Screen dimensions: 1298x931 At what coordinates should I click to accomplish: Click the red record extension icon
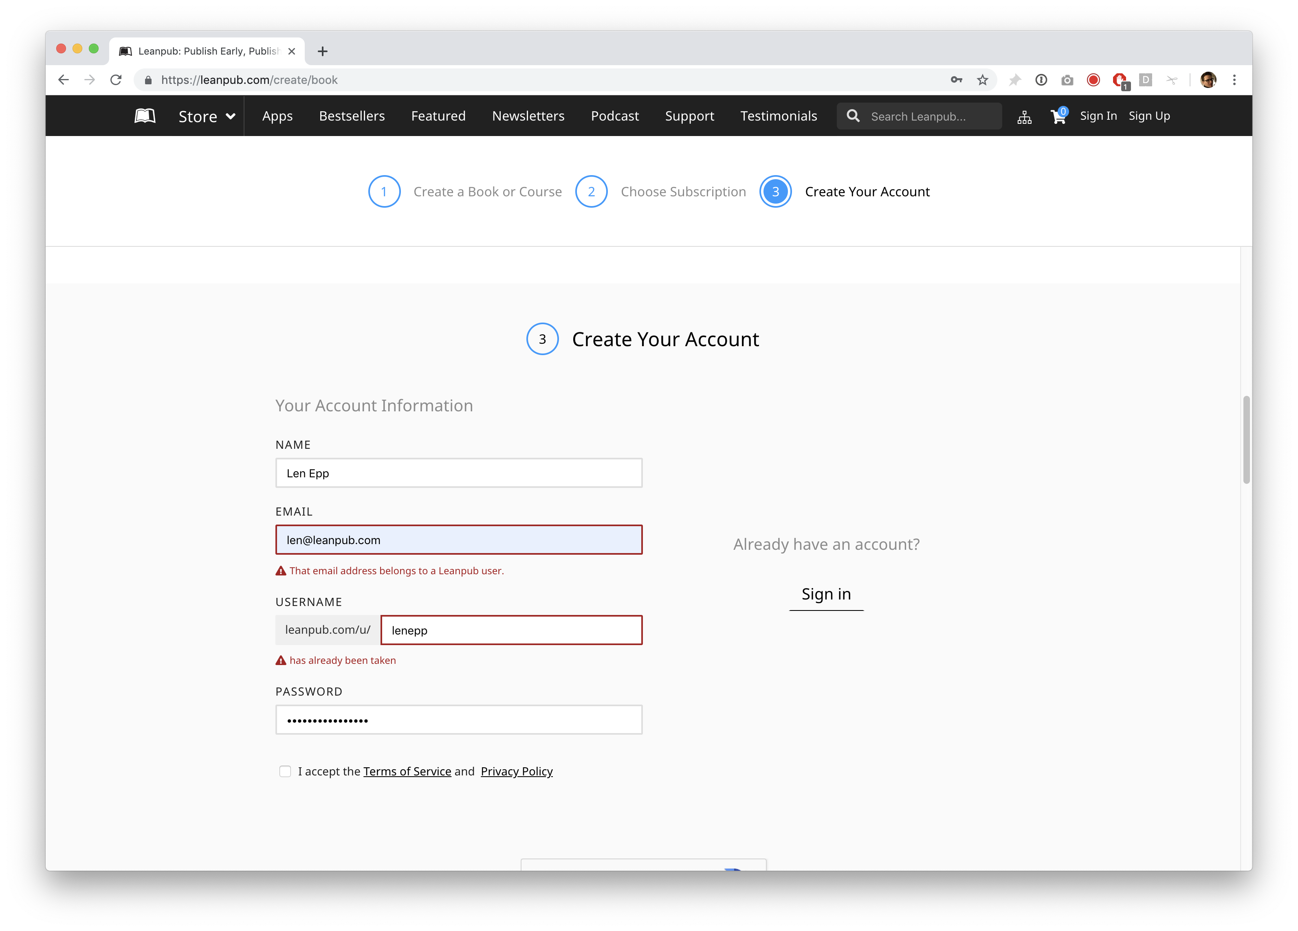tap(1093, 79)
